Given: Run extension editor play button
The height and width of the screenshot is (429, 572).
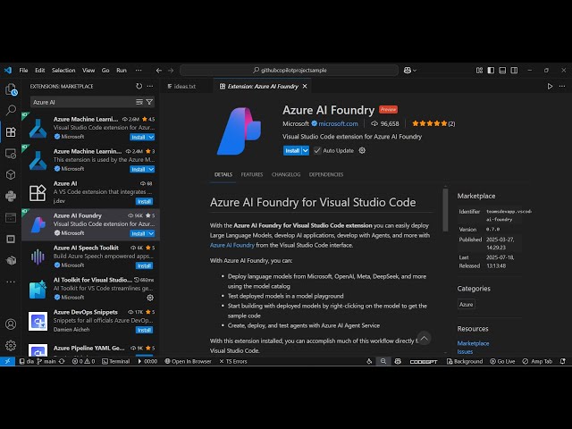Looking at the screenshot, I should [550, 86].
